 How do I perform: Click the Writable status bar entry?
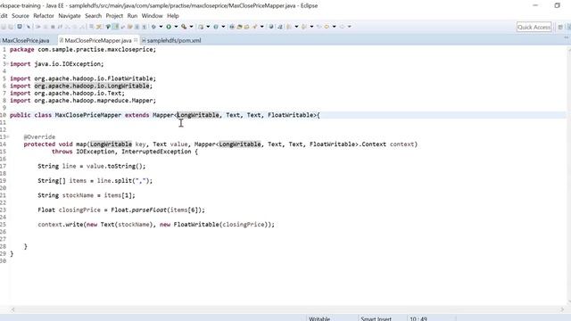click(x=319, y=318)
